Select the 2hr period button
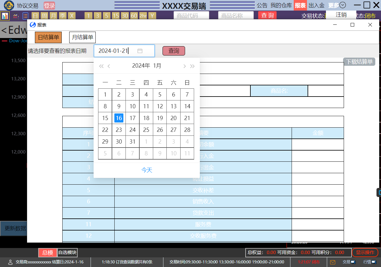The height and width of the screenshot is (267, 381). [x=143, y=16]
